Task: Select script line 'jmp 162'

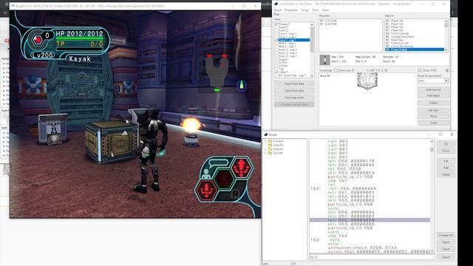Action: (x=338, y=236)
